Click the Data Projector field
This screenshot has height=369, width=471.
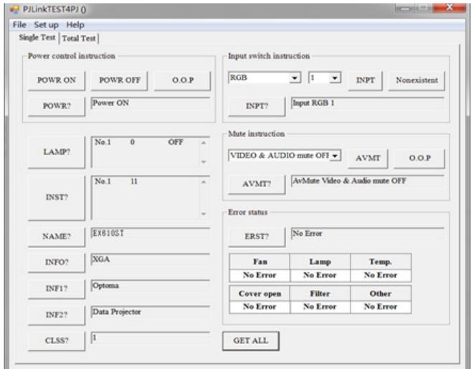tap(151, 312)
